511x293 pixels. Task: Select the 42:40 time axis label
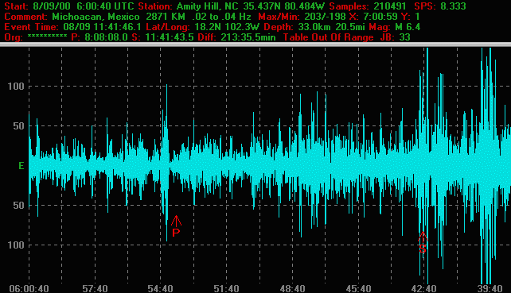pyautogui.click(x=423, y=288)
